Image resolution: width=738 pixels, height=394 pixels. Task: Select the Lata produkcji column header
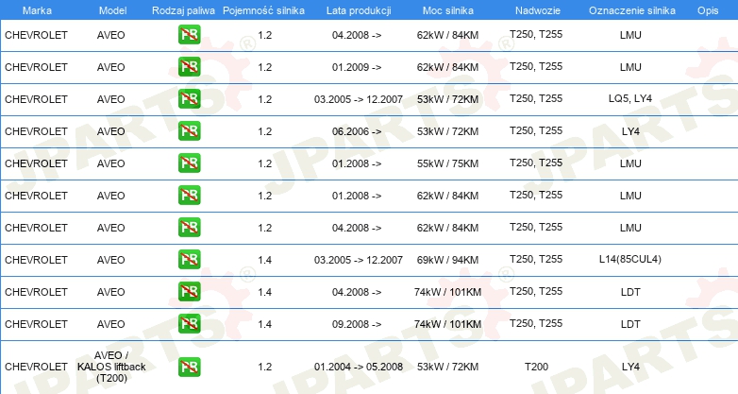[x=358, y=9]
